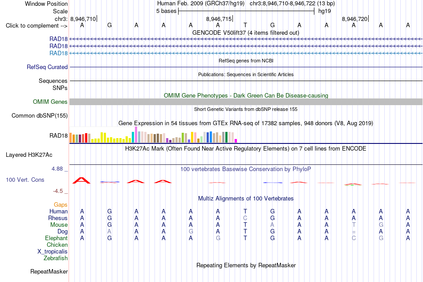
Task: Click the pale T in the Mouse row
Action: [354, 225]
